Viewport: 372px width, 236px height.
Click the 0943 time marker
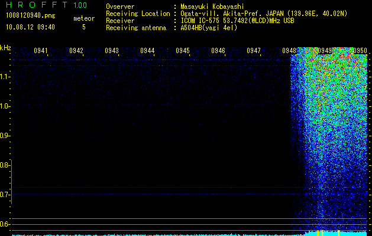click(x=112, y=51)
